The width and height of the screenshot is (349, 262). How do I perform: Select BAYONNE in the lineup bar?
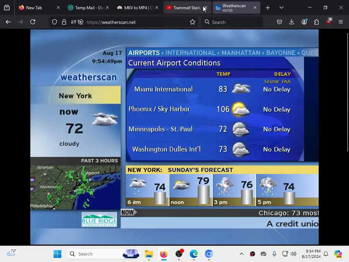[281, 53]
